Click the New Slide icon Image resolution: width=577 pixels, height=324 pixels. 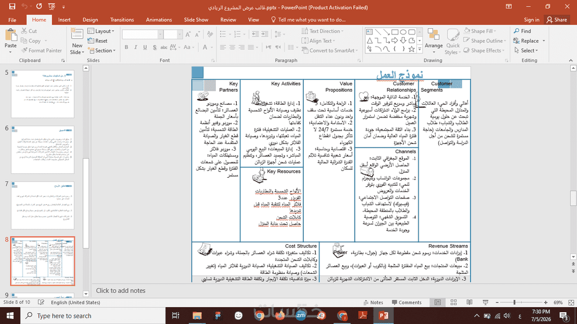77,34
